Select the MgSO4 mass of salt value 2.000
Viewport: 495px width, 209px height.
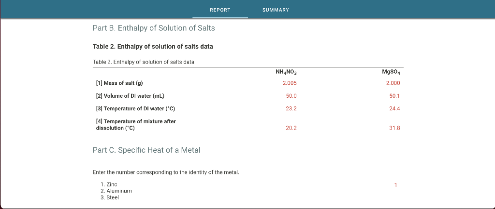tap(393, 83)
